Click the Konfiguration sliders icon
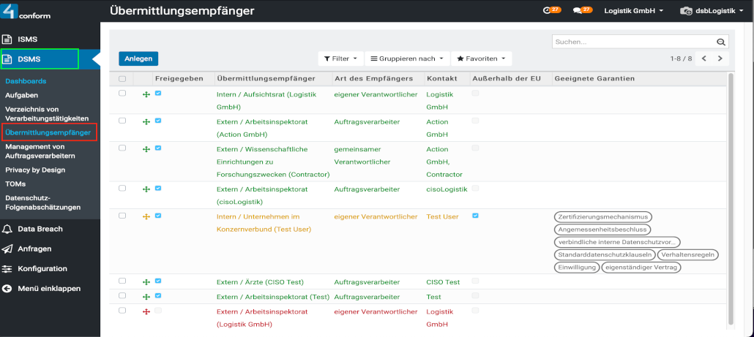 [7, 268]
